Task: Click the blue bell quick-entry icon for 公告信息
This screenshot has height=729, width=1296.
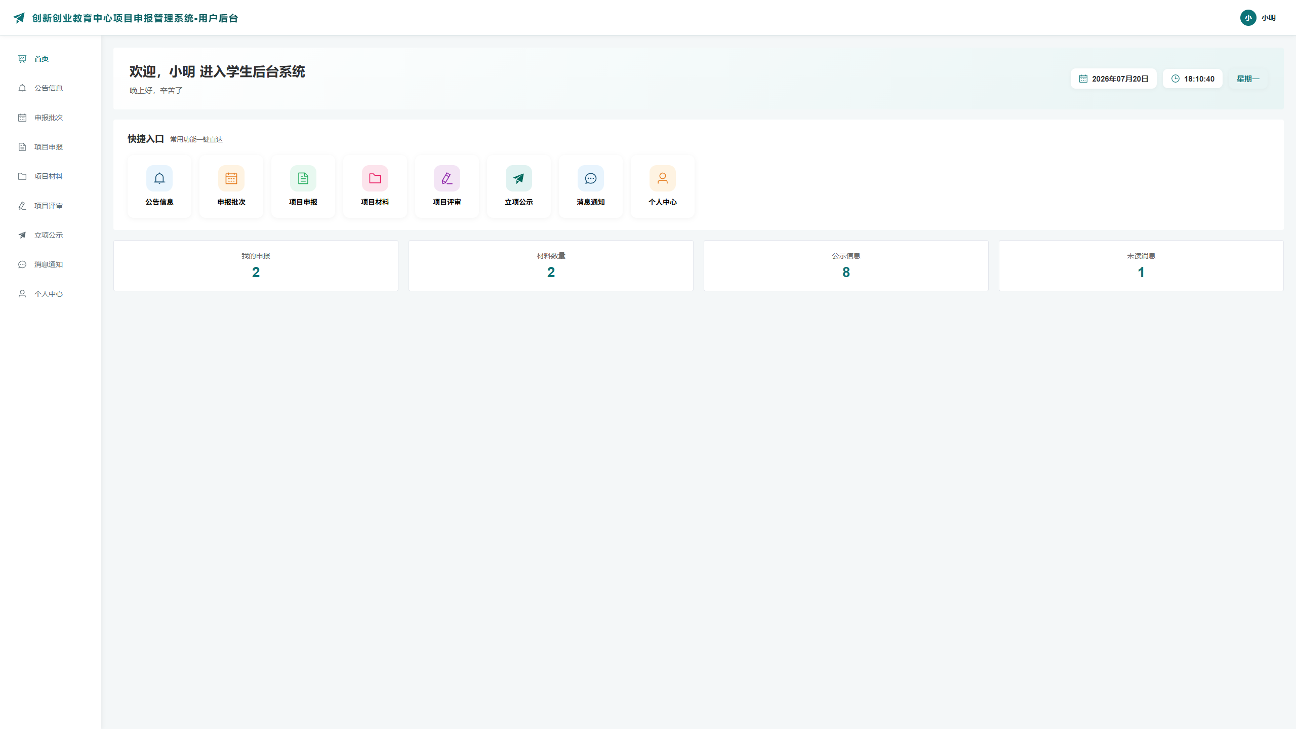Action: pos(159,178)
